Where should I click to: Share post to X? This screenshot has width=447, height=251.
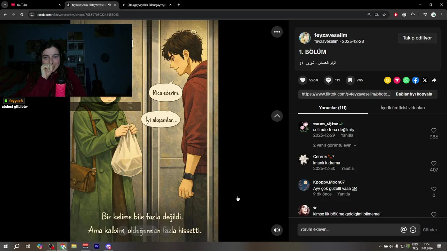(425, 80)
